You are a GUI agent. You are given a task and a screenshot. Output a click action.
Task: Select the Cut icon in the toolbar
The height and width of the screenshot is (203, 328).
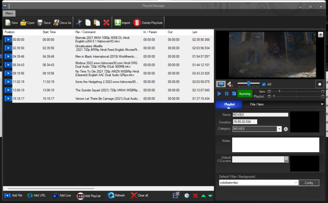tap(78, 22)
